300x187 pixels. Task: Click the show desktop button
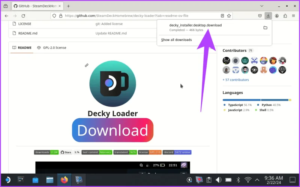(292, 180)
